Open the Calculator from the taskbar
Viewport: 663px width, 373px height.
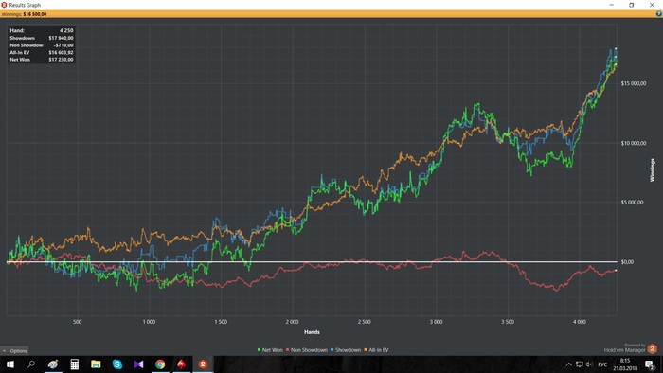click(75, 364)
